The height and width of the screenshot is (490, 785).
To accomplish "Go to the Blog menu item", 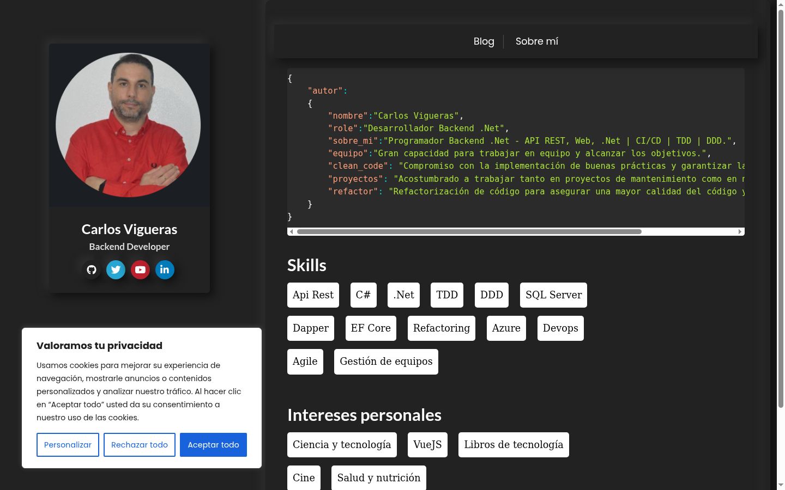I will tap(484, 41).
